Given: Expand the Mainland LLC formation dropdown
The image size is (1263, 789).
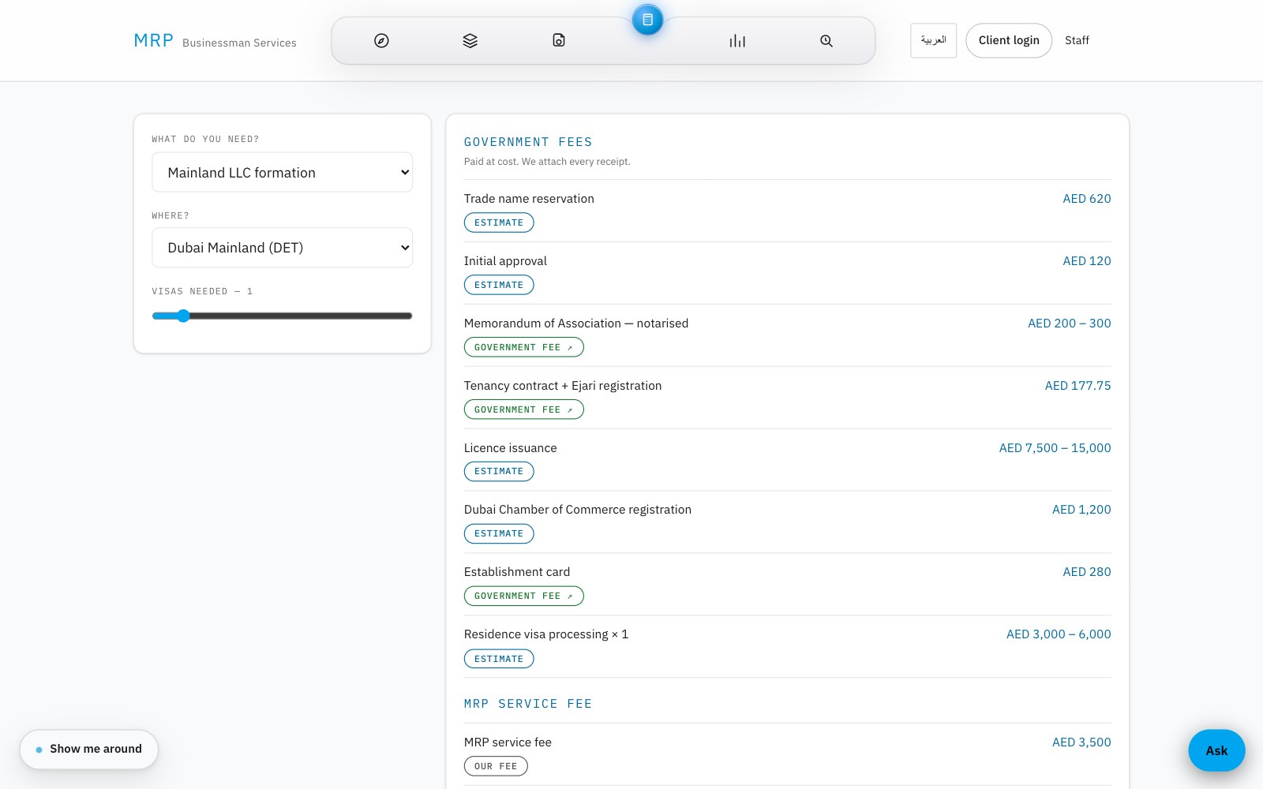Looking at the screenshot, I should pyautogui.click(x=282, y=172).
